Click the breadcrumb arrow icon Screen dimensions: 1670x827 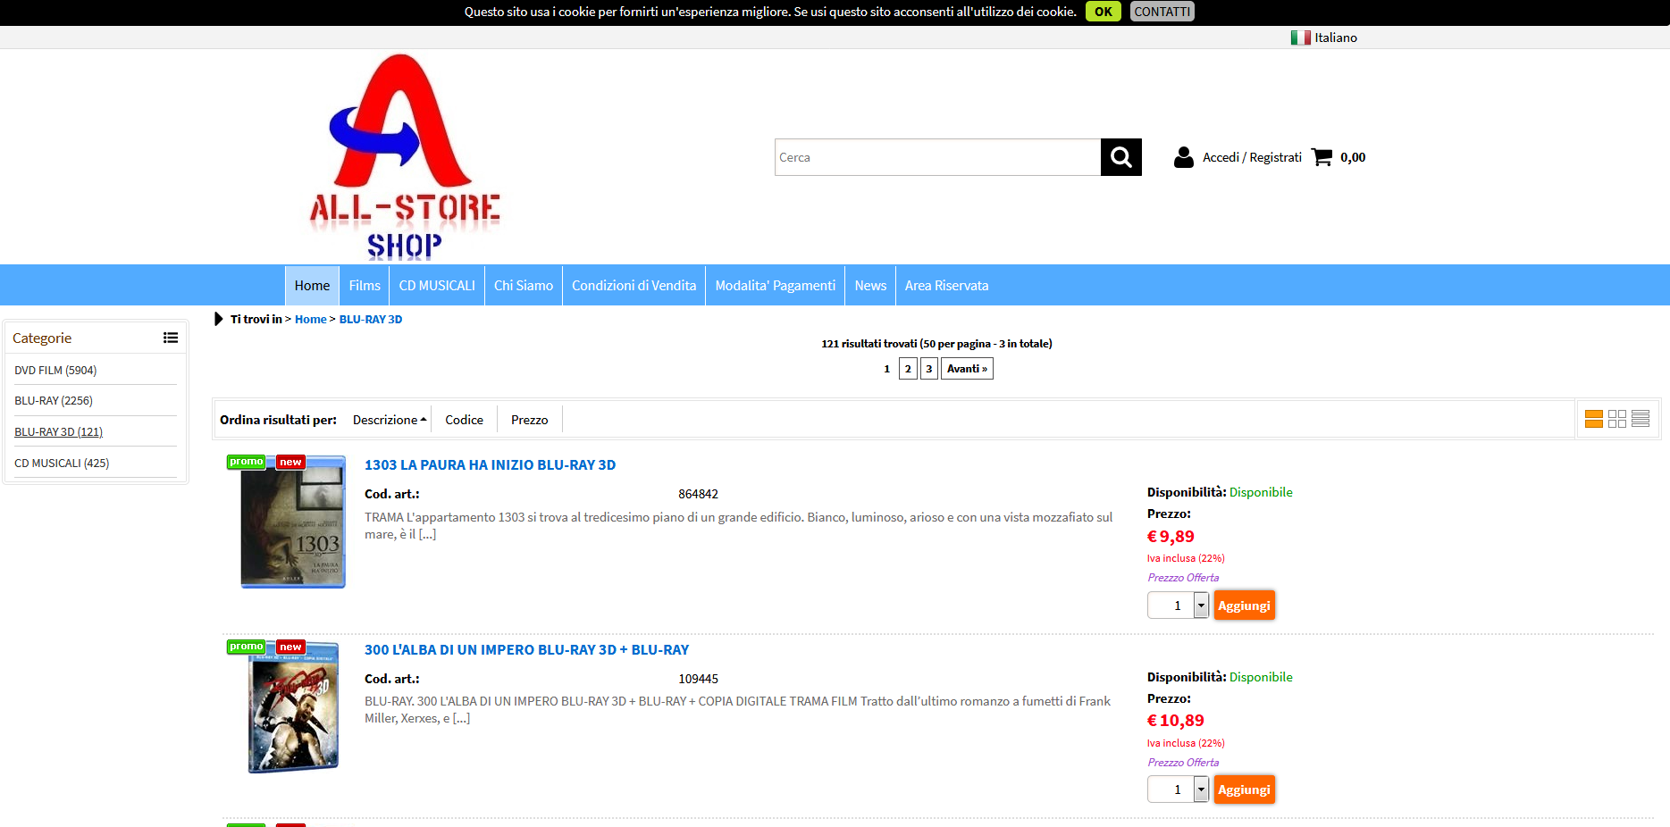(219, 319)
